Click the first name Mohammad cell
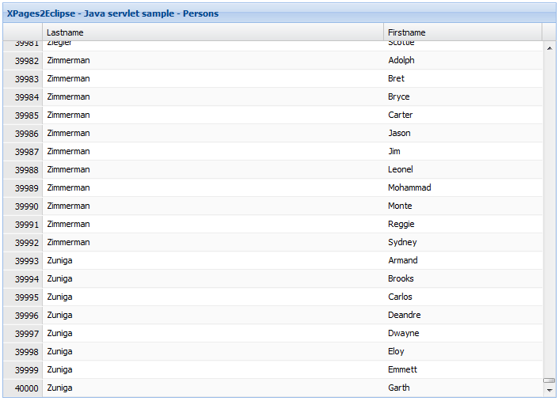The height and width of the screenshot is (401, 559). pos(409,188)
